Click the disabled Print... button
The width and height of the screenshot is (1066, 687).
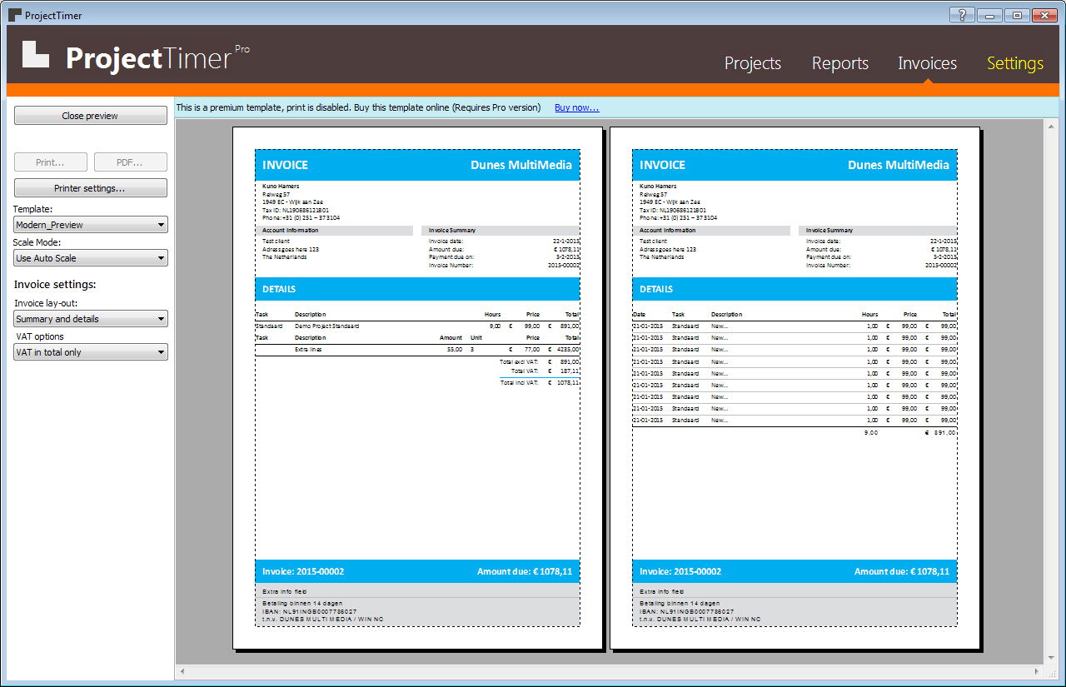point(50,162)
